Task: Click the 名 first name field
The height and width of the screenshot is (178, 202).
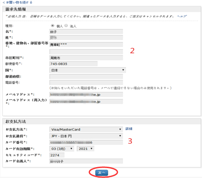Action: tap(86, 32)
